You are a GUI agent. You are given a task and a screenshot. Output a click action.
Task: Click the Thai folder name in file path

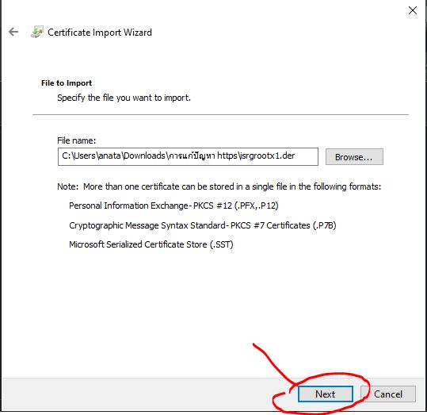click(x=192, y=156)
